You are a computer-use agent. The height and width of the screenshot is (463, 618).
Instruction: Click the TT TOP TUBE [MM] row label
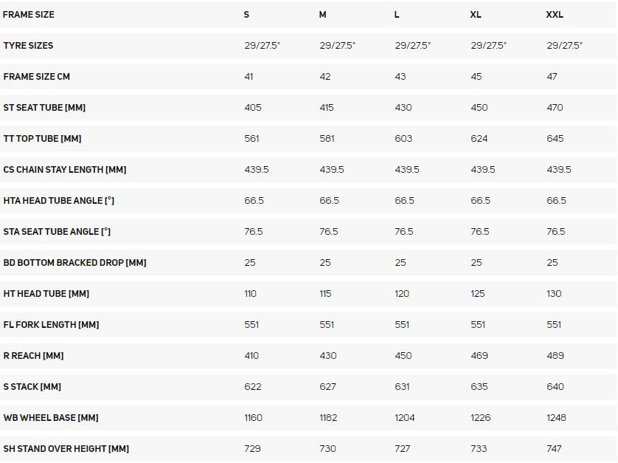coord(42,139)
